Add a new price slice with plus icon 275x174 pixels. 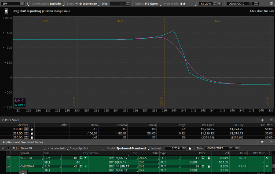[262, 120]
